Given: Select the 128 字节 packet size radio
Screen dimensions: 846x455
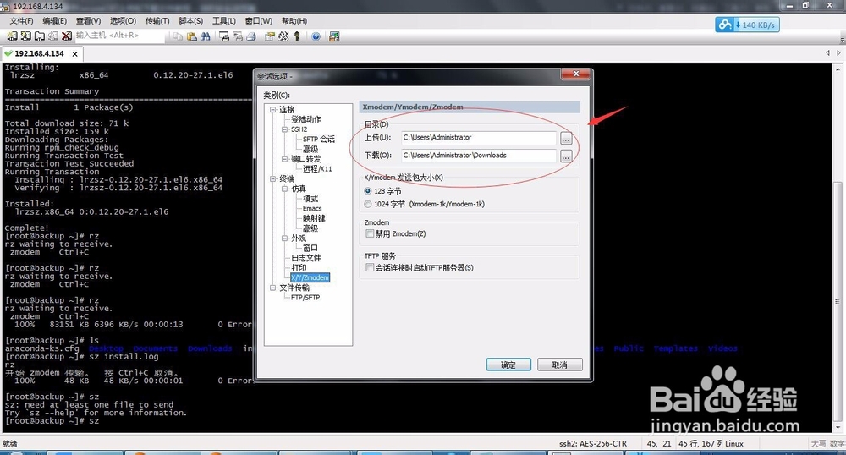Looking at the screenshot, I should point(368,191).
